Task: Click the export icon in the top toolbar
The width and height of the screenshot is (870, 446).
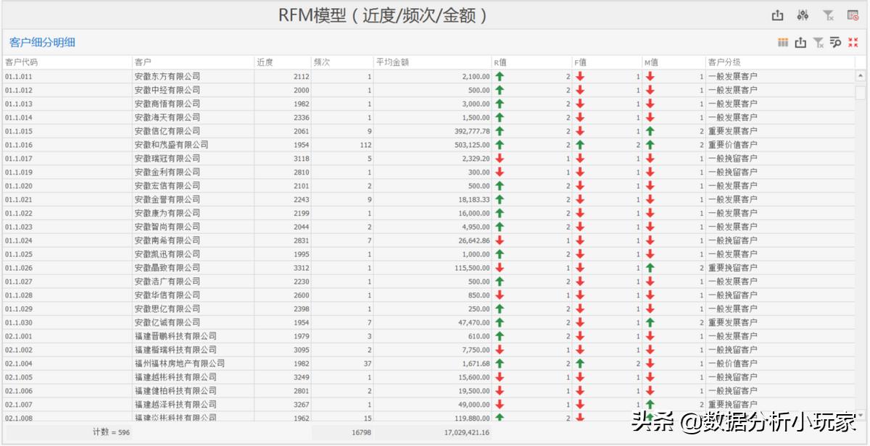Action: pos(777,14)
